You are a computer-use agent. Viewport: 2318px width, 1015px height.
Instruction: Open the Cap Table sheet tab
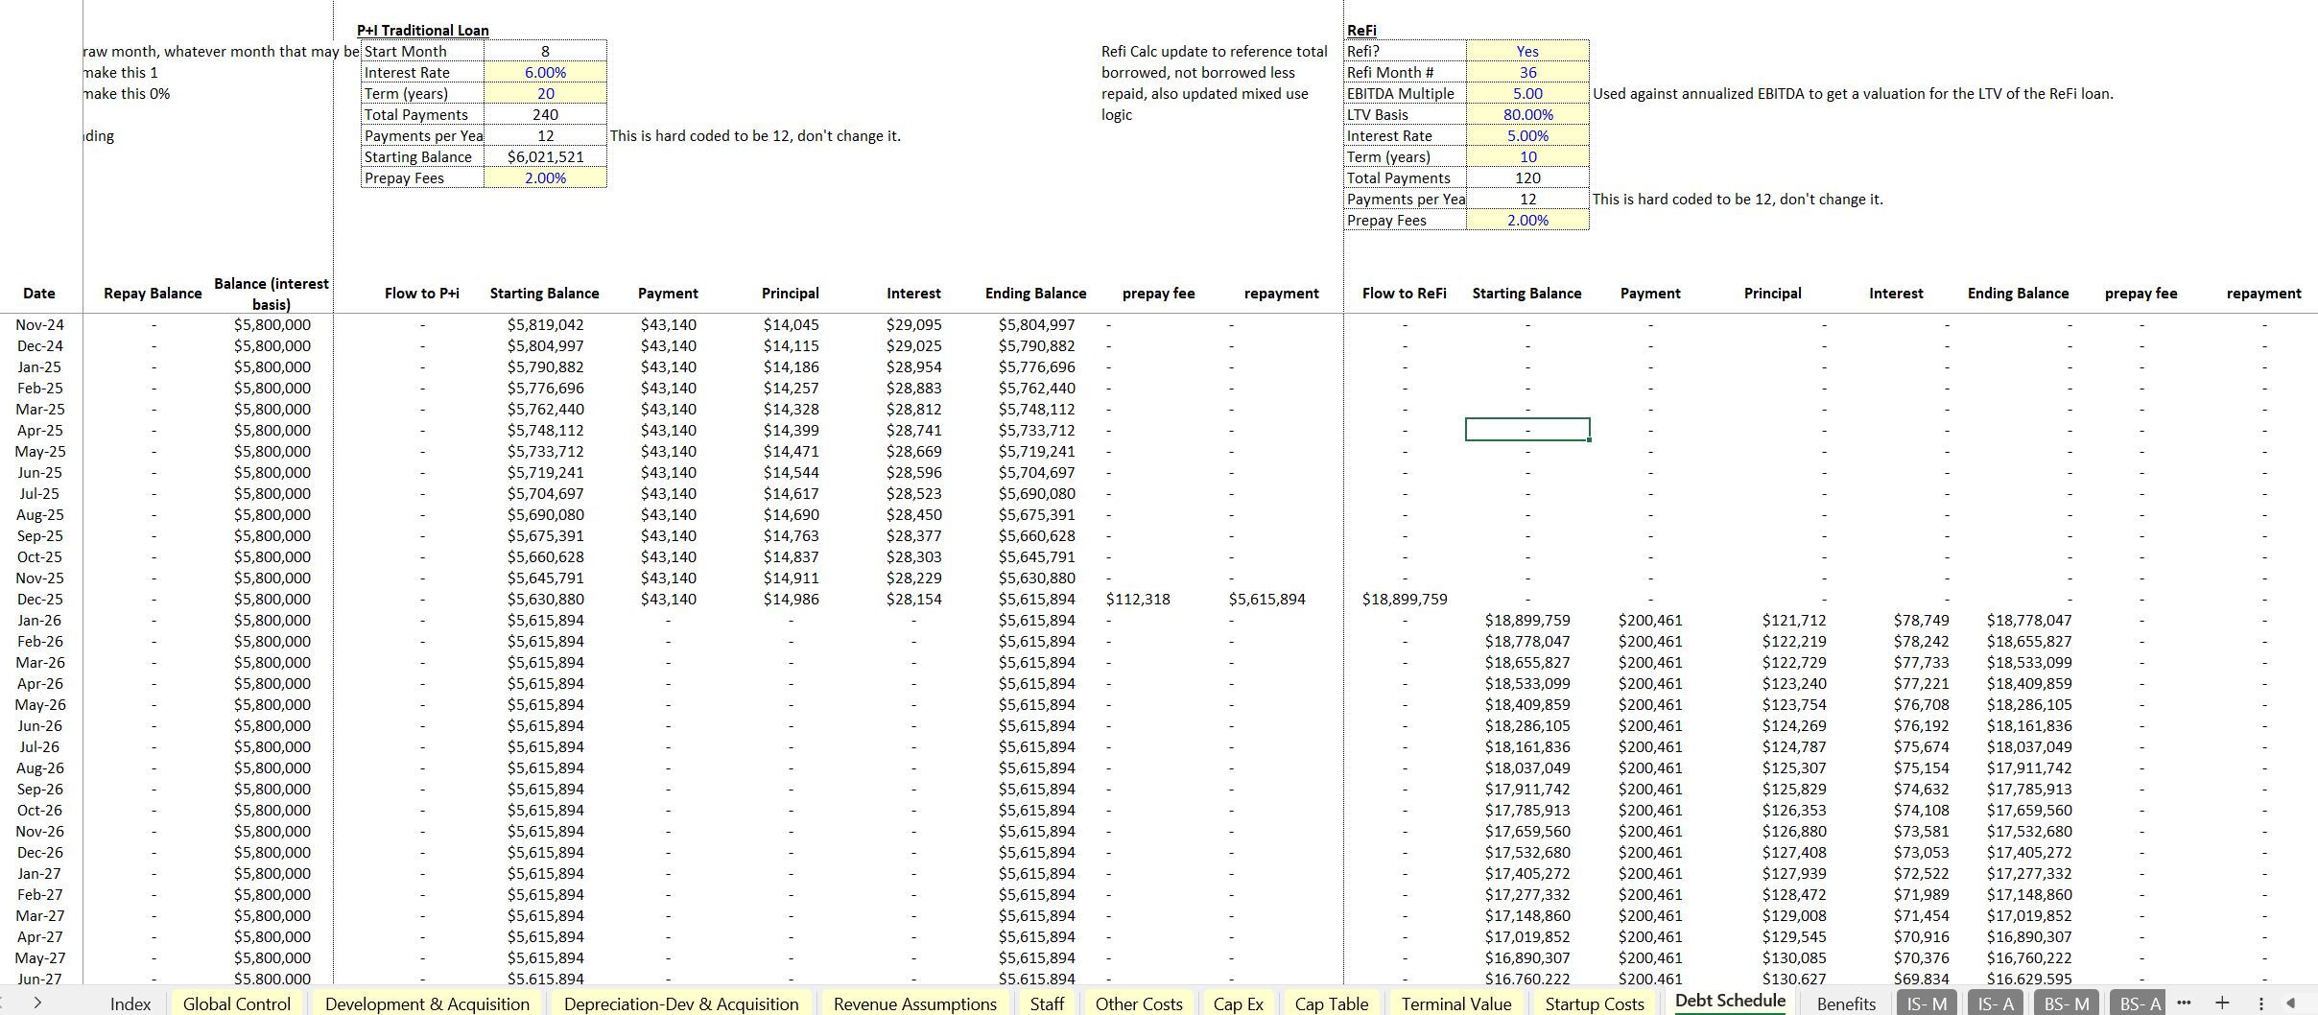[x=1332, y=1003]
